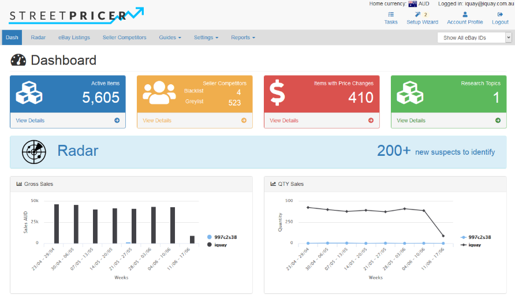Click the price changes count 410
Image resolution: width=515 pixels, height=303 pixels.
tap(361, 98)
